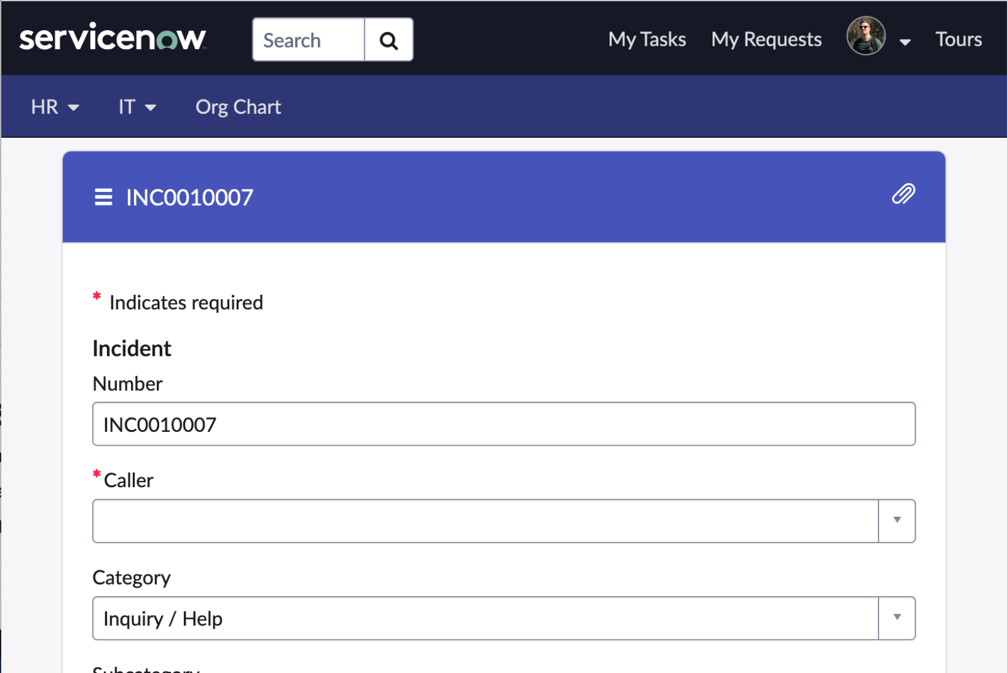Navigate to the Org Chart page
Viewport: 1007px width, 673px height.
point(238,106)
